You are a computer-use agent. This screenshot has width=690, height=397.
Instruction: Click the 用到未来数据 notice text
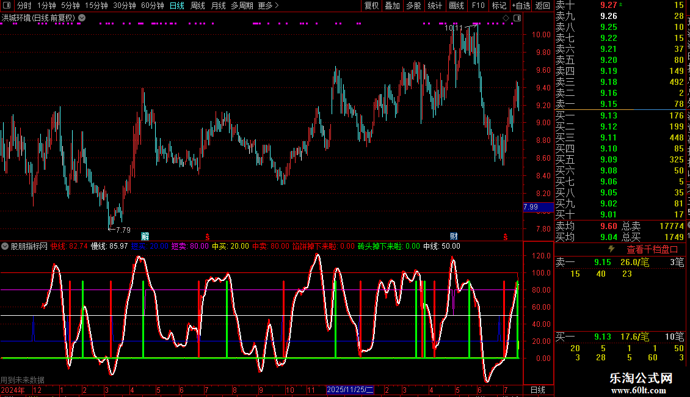[23, 380]
